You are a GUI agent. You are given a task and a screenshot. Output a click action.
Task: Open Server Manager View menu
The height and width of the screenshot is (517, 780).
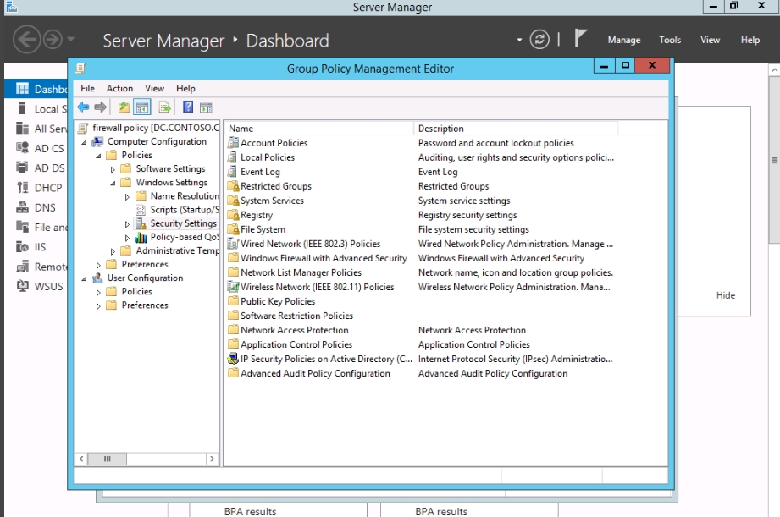(x=710, y=40)
